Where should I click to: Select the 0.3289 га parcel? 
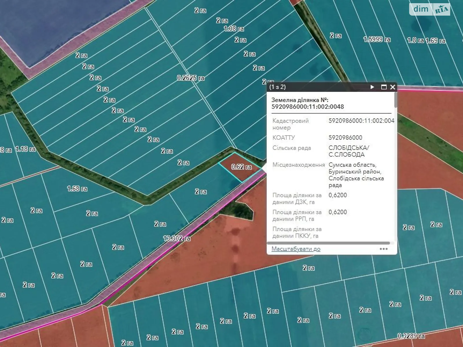pyautogui.click(x=411, y=336)
